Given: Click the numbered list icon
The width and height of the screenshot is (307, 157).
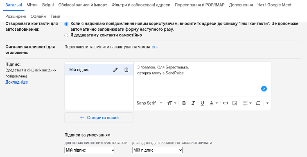Looking at the screenshot, I should tap(258, 103).
